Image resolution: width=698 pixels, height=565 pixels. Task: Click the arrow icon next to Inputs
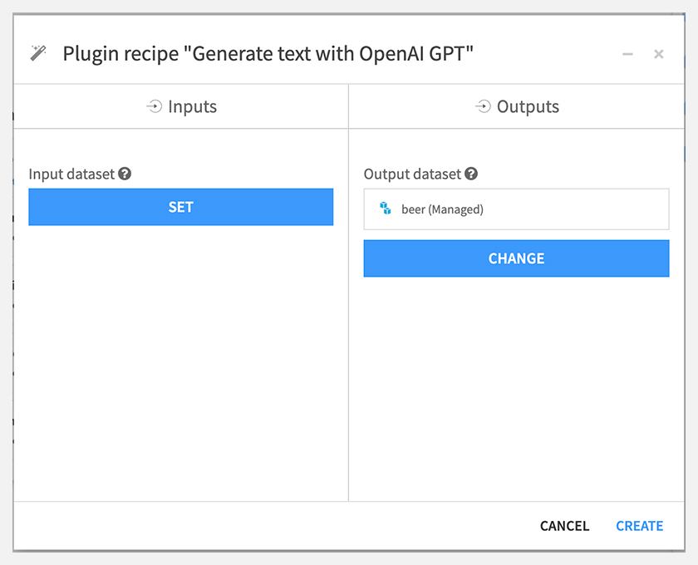coord(154,106)
